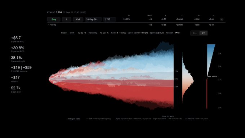
Task: Change the Horizon T+1d setting
Action: click(177, 33)
